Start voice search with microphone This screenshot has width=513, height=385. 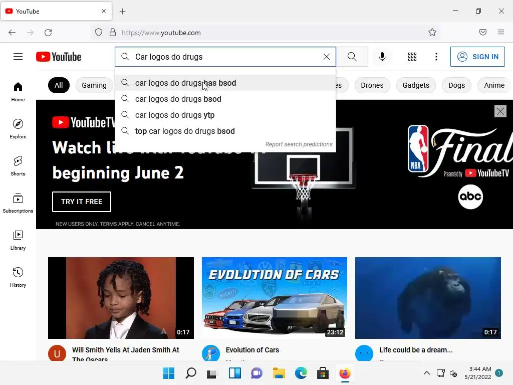[382, 57]
